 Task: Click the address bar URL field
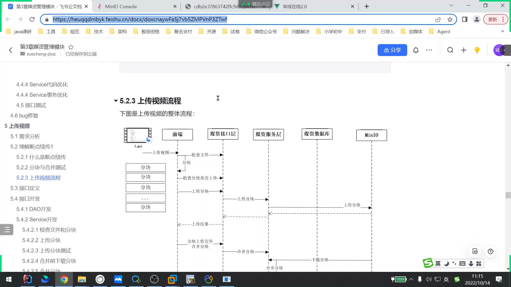(240, 19)
